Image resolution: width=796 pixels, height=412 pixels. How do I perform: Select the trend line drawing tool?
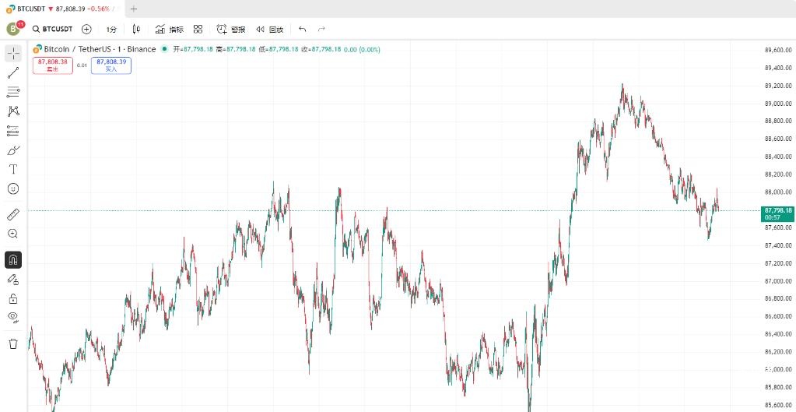pos(13,73)
